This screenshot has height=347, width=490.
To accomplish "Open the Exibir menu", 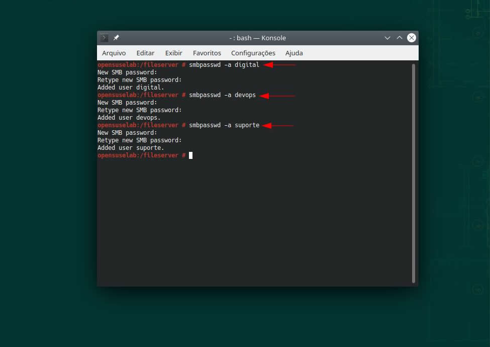I will click(x=173, y=53).
